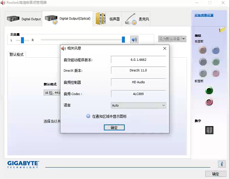The height and width of the screenshot is (179, 230).
Task: Close the Realtek audio manager window
Action: pos(223,3)
